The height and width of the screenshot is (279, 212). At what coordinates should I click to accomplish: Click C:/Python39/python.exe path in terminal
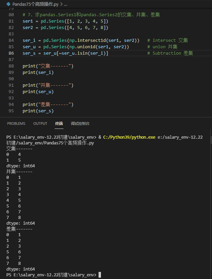(x=129, y=137)
